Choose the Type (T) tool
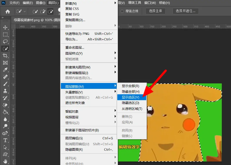The width and height of the screenshot is (231, 165). click(x=5, y=140)
